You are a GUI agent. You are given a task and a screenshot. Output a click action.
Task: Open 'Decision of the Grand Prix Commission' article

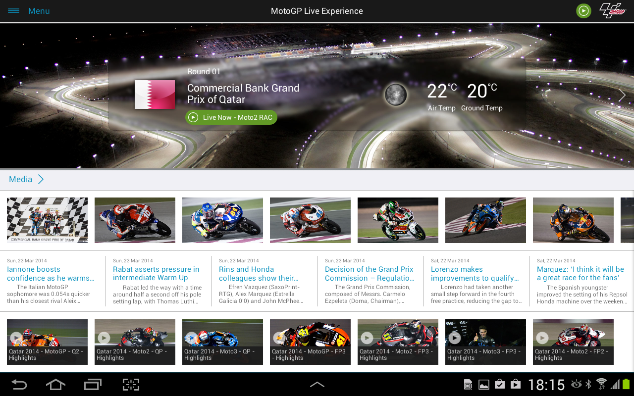370,274
